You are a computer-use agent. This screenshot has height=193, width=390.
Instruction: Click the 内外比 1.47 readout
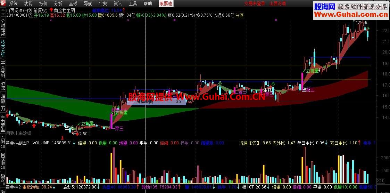pos(284,143)
